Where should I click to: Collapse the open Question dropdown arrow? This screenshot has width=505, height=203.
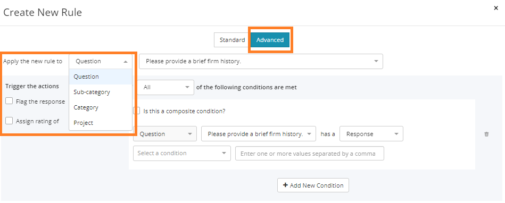click(126, 62)
